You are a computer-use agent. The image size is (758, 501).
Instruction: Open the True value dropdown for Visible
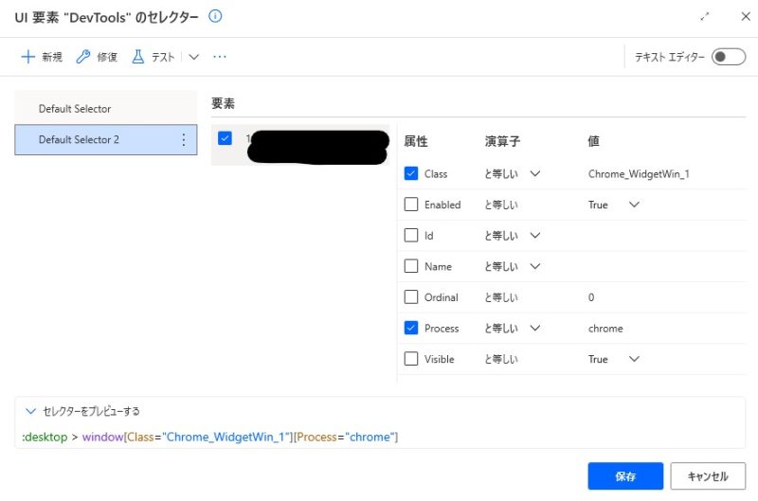point(634,359)
